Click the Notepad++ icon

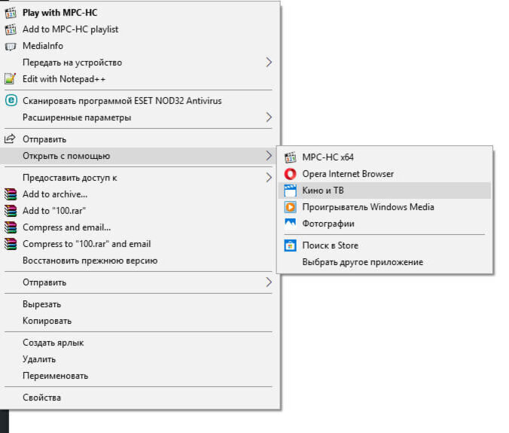(11, 79)
